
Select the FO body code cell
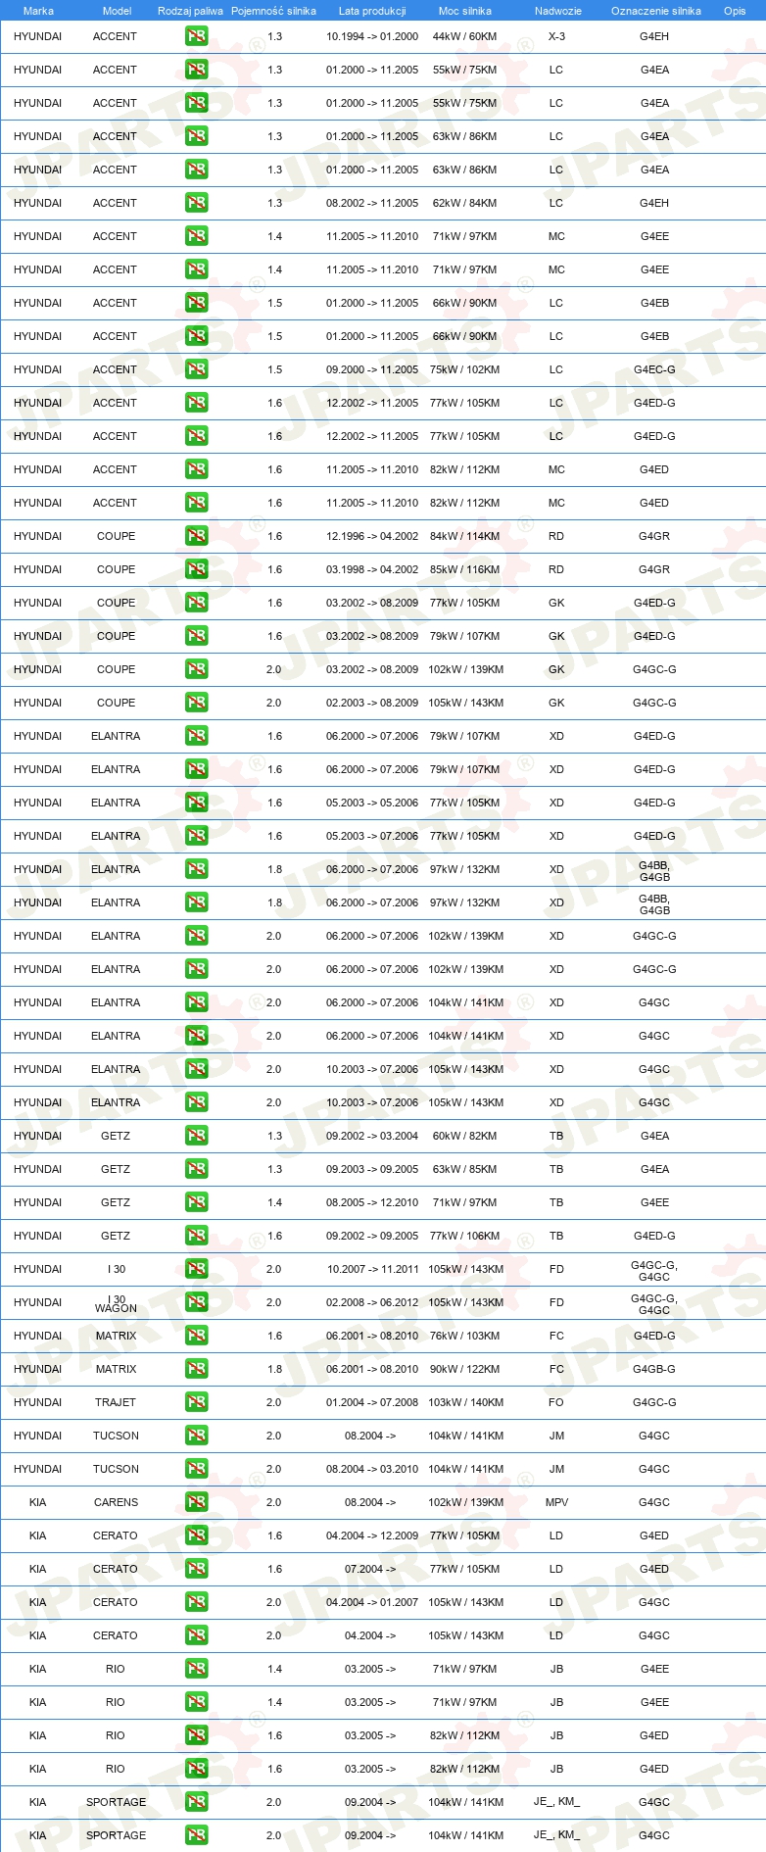556,1402
